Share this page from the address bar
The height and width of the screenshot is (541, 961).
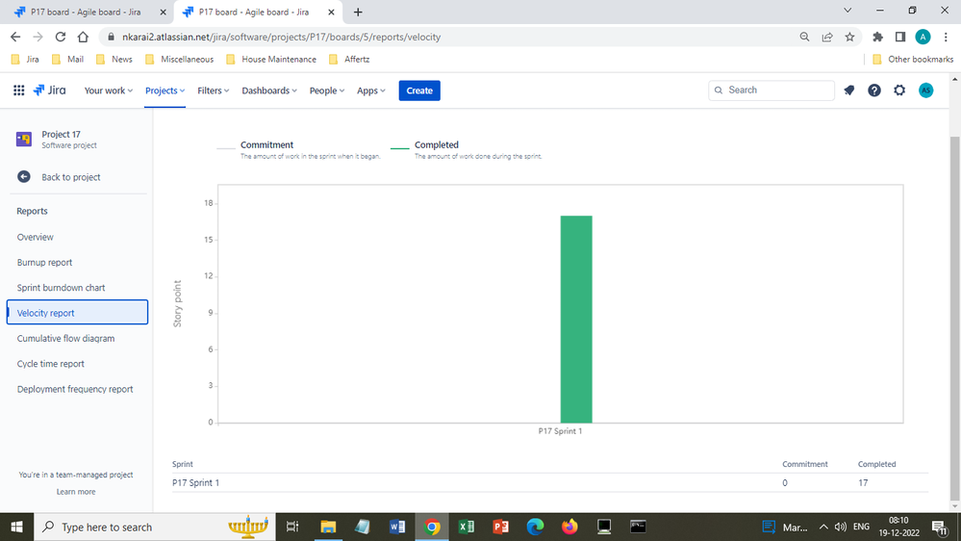coord(827,37)
